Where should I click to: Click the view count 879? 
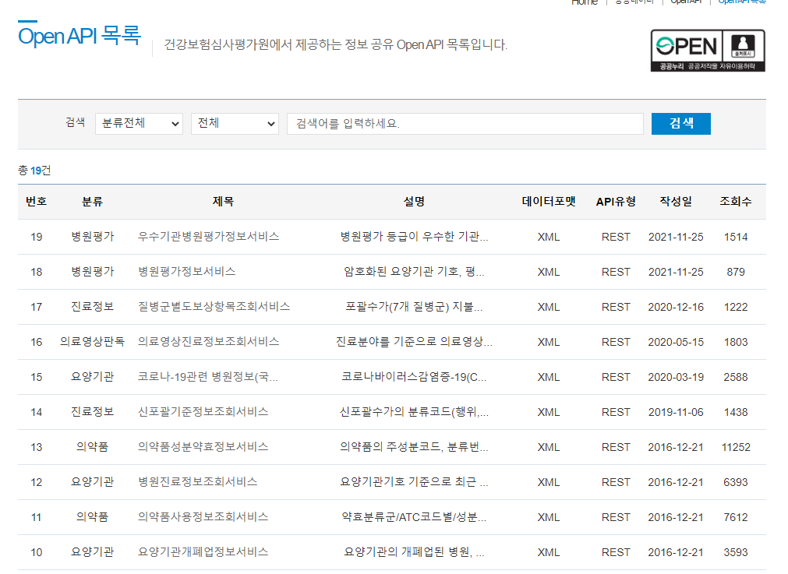[736, 272]
